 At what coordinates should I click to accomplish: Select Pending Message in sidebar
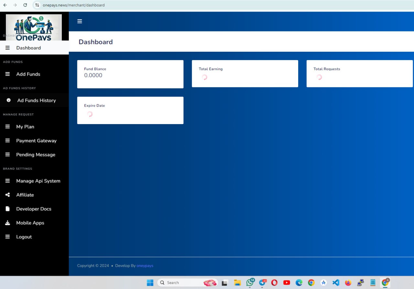click(x=36, y=155)
